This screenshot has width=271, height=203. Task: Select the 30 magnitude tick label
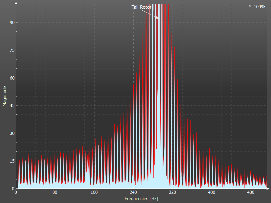12,133
